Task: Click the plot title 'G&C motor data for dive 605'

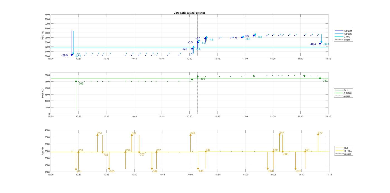Action: pyautogui.click(x=189, y=13)
